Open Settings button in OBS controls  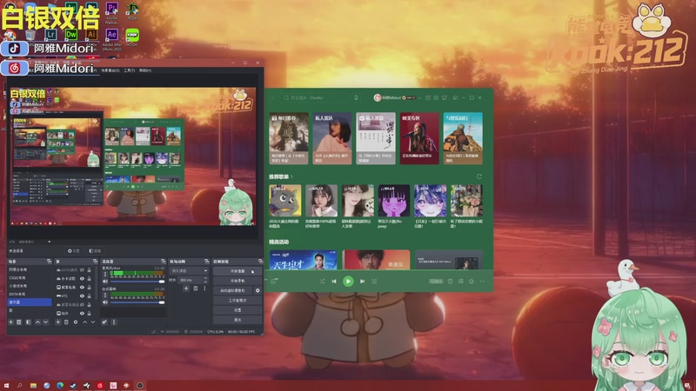[x=238, y=310]
